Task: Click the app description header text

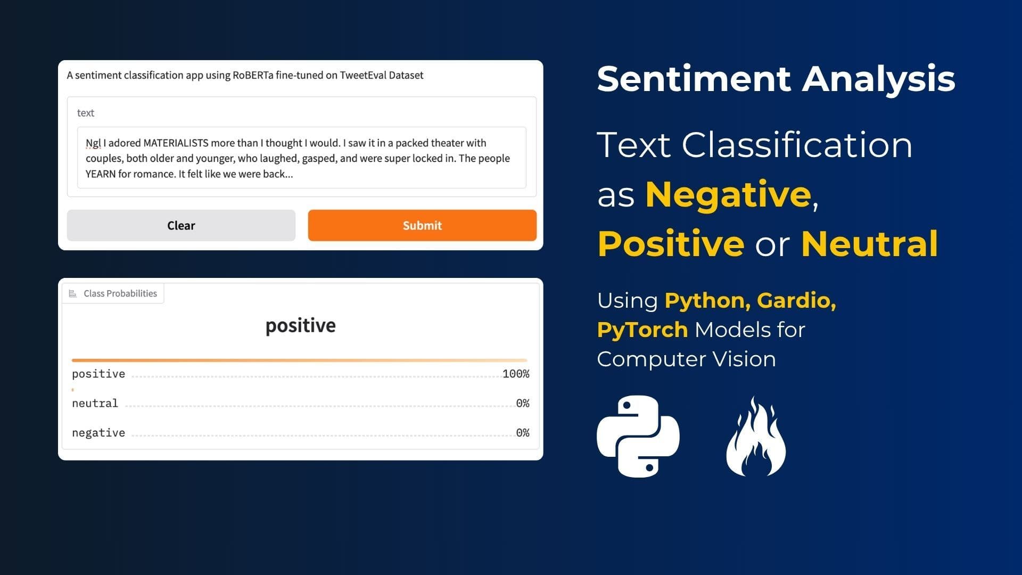Action: (244, 75)
